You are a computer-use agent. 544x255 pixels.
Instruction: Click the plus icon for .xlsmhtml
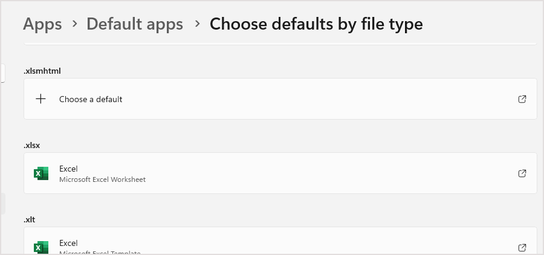pyautogui.click(x=41, y=99)
